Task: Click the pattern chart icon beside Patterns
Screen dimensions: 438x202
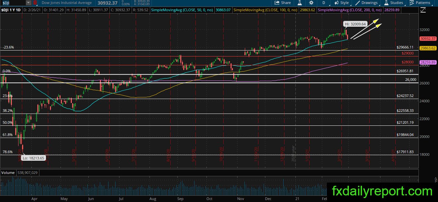Action: (412, 3)
